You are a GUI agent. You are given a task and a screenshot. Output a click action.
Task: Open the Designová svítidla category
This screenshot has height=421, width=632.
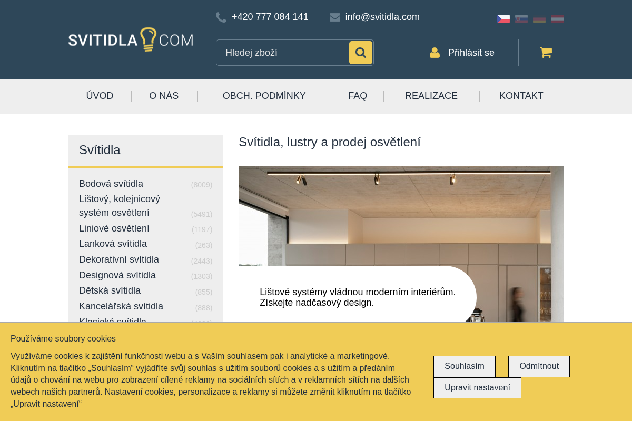(x=117, y=275)
